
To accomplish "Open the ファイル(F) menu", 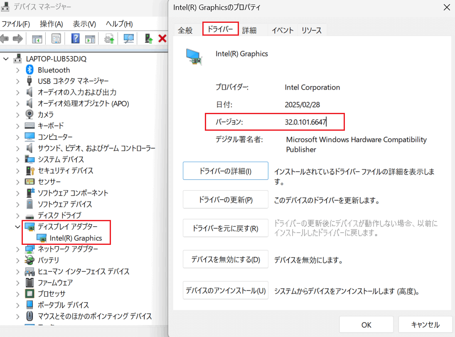I will (x=16, y=24).
